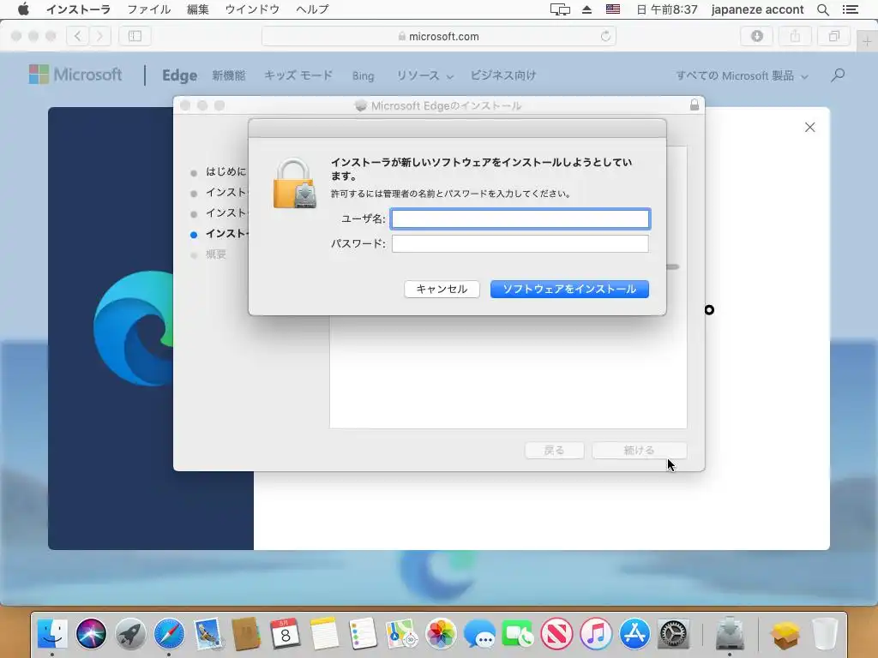The image size is (878, 658).
Task: Open the ヘルプ menu
Action: [312, 9]
